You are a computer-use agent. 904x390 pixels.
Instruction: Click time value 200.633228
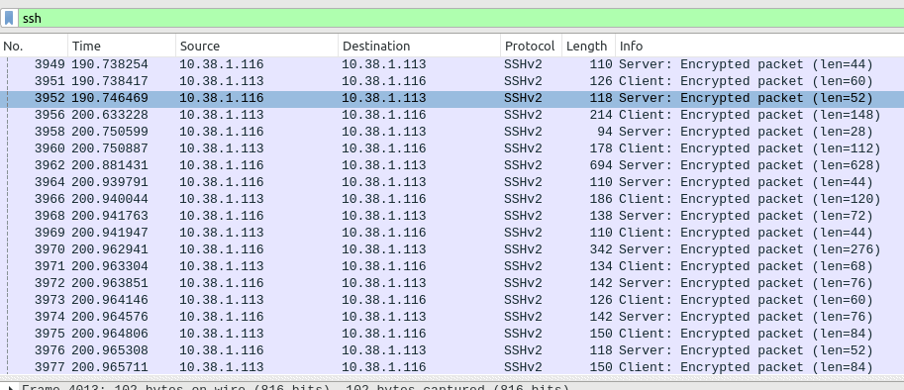pos(110,115)
